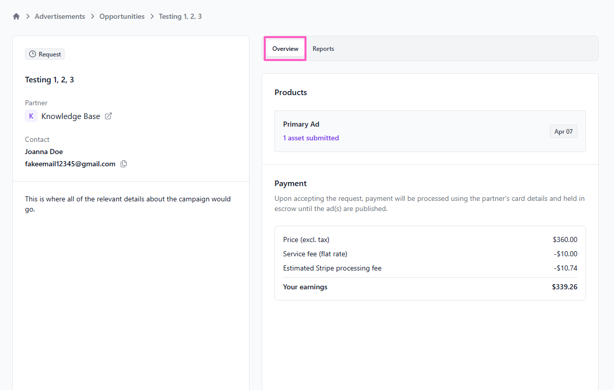614x390 pixels.
Task: Click the Knowledge Base partner name
Action: pos(70,116)
